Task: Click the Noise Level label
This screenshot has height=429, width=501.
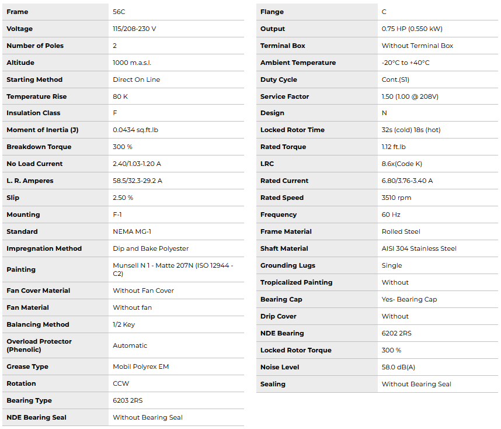Action: click(280, 367)
